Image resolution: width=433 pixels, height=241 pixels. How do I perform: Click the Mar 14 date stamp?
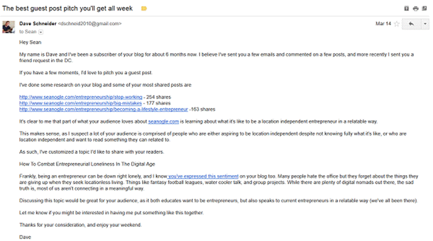click(383, 24)
